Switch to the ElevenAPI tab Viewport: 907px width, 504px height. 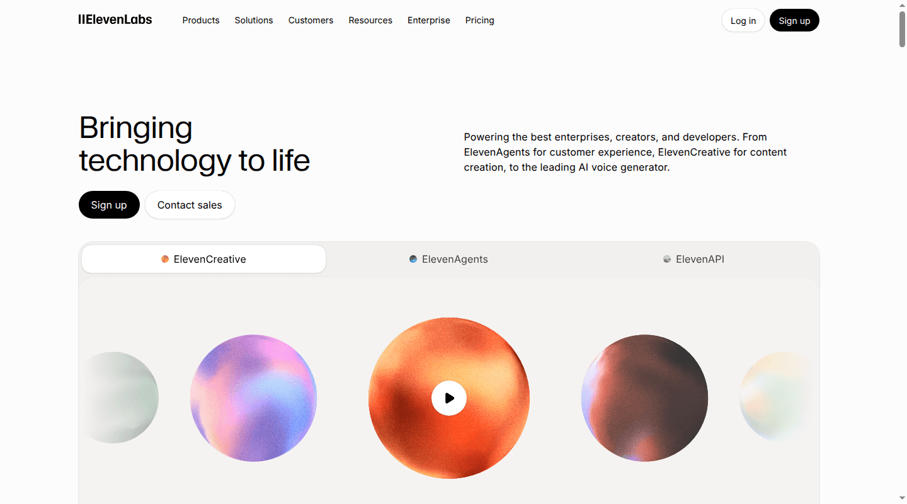coord(693,259)
